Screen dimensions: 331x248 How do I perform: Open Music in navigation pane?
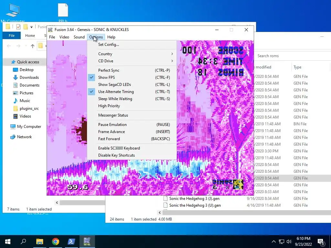pyautogui.click(x=25, y=101)
